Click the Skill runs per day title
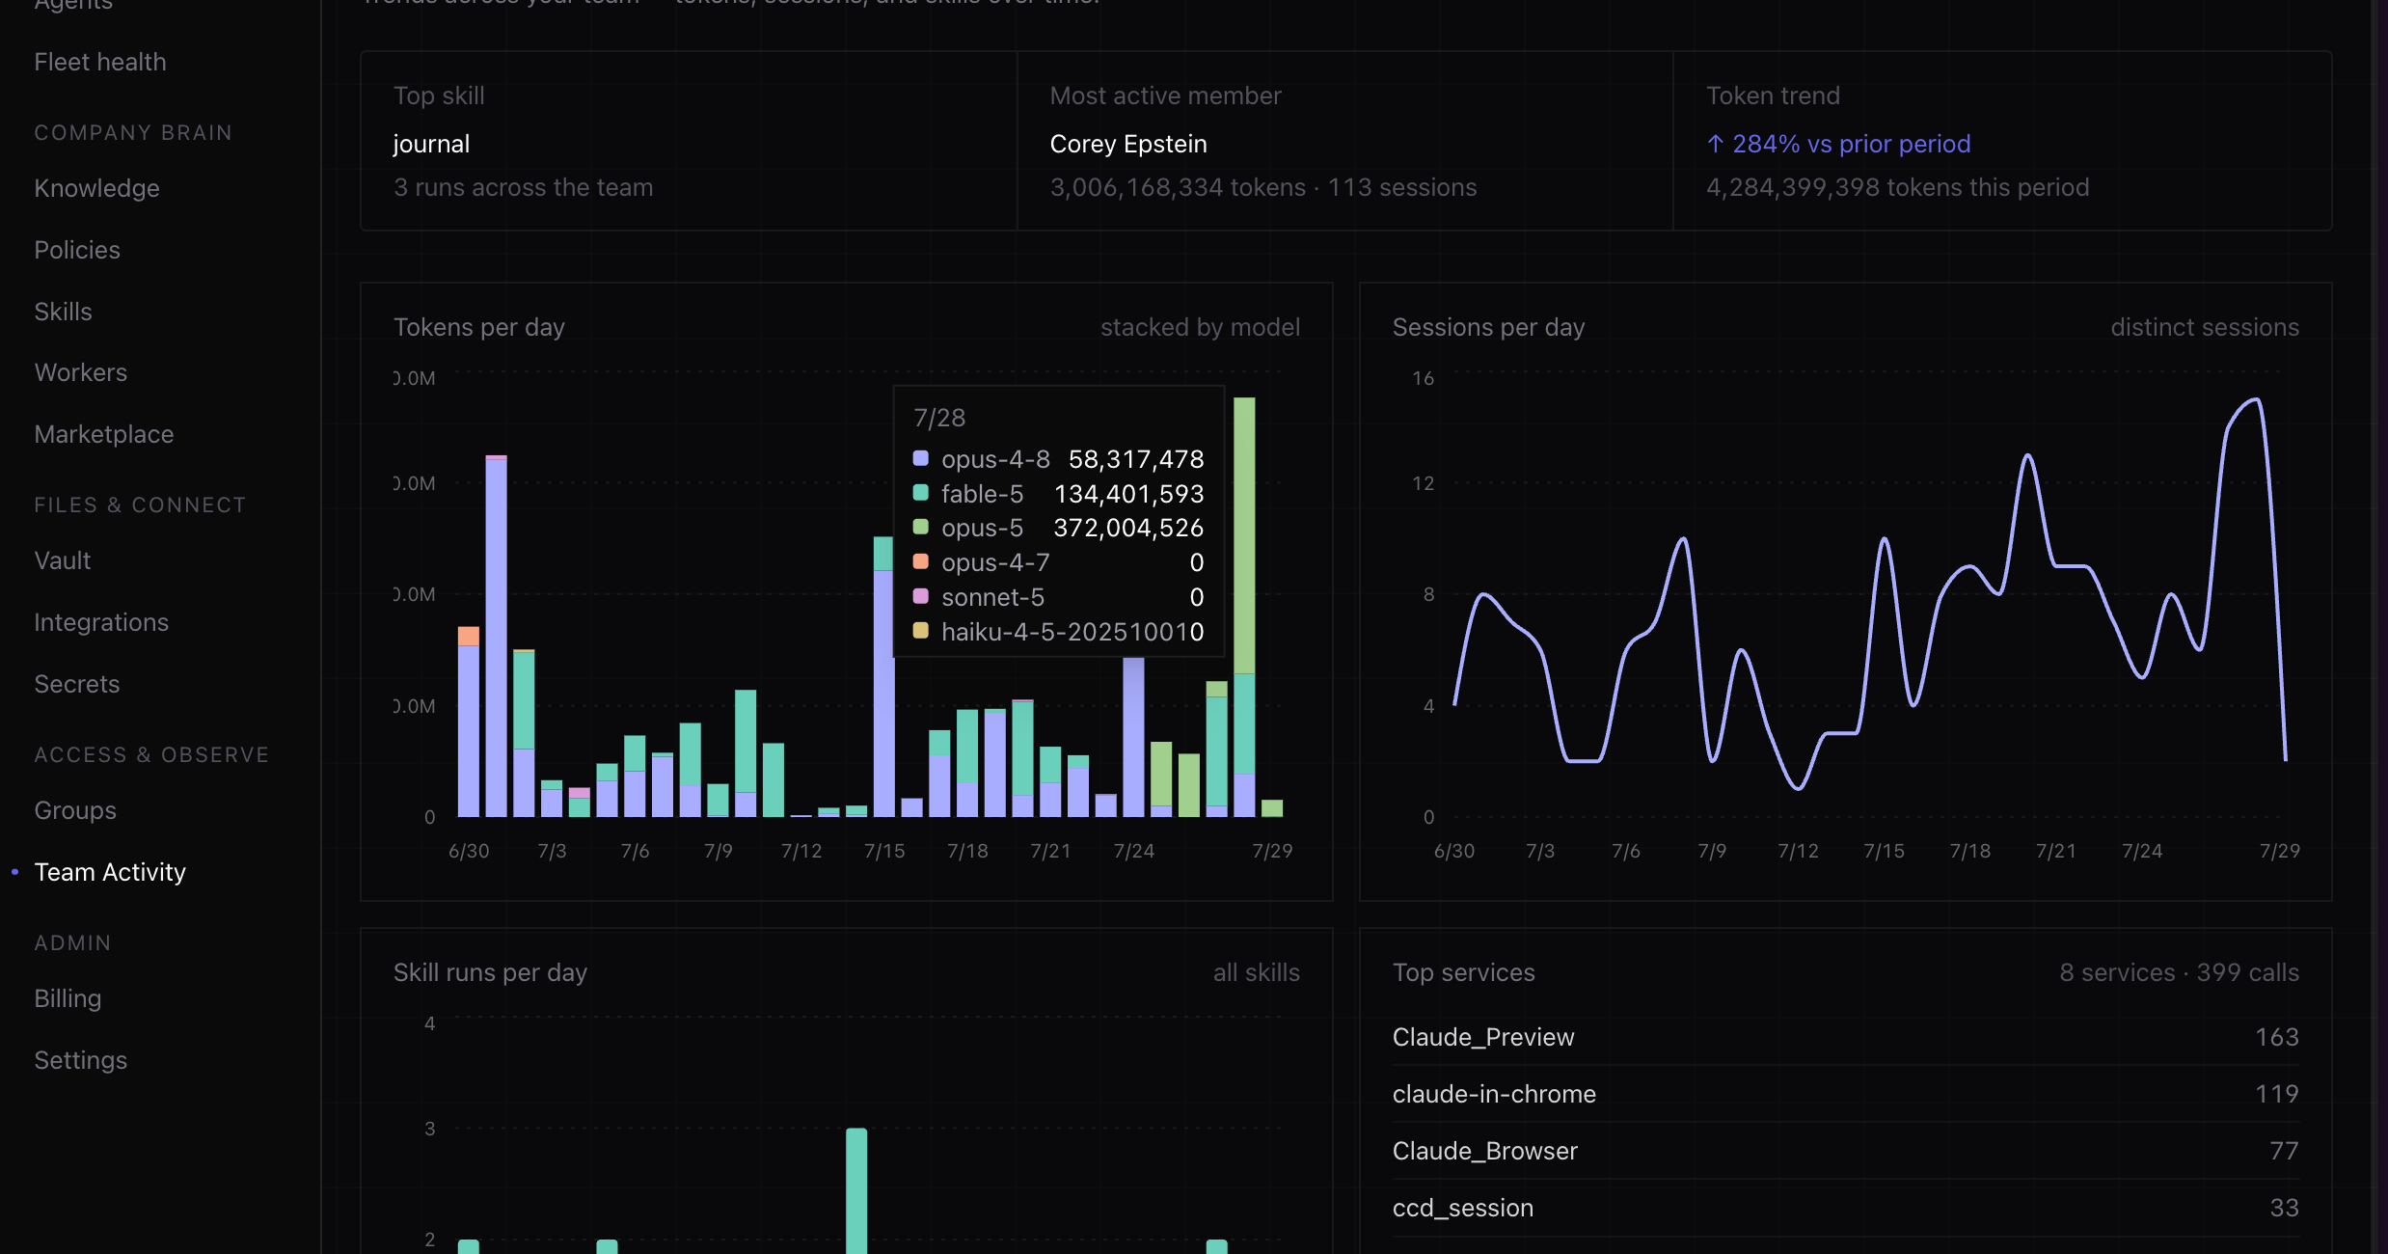Screen dimensions: 2388x1254 pyautogui.click(x=490, y=972)
